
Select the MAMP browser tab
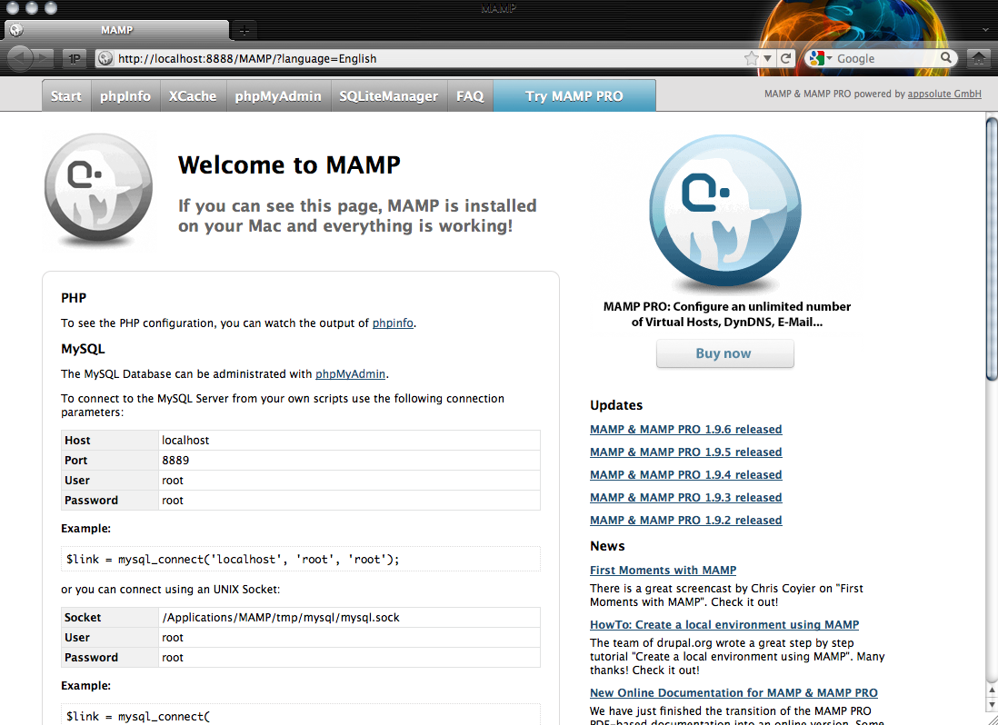pyautogui.click(x=116, y=30)
